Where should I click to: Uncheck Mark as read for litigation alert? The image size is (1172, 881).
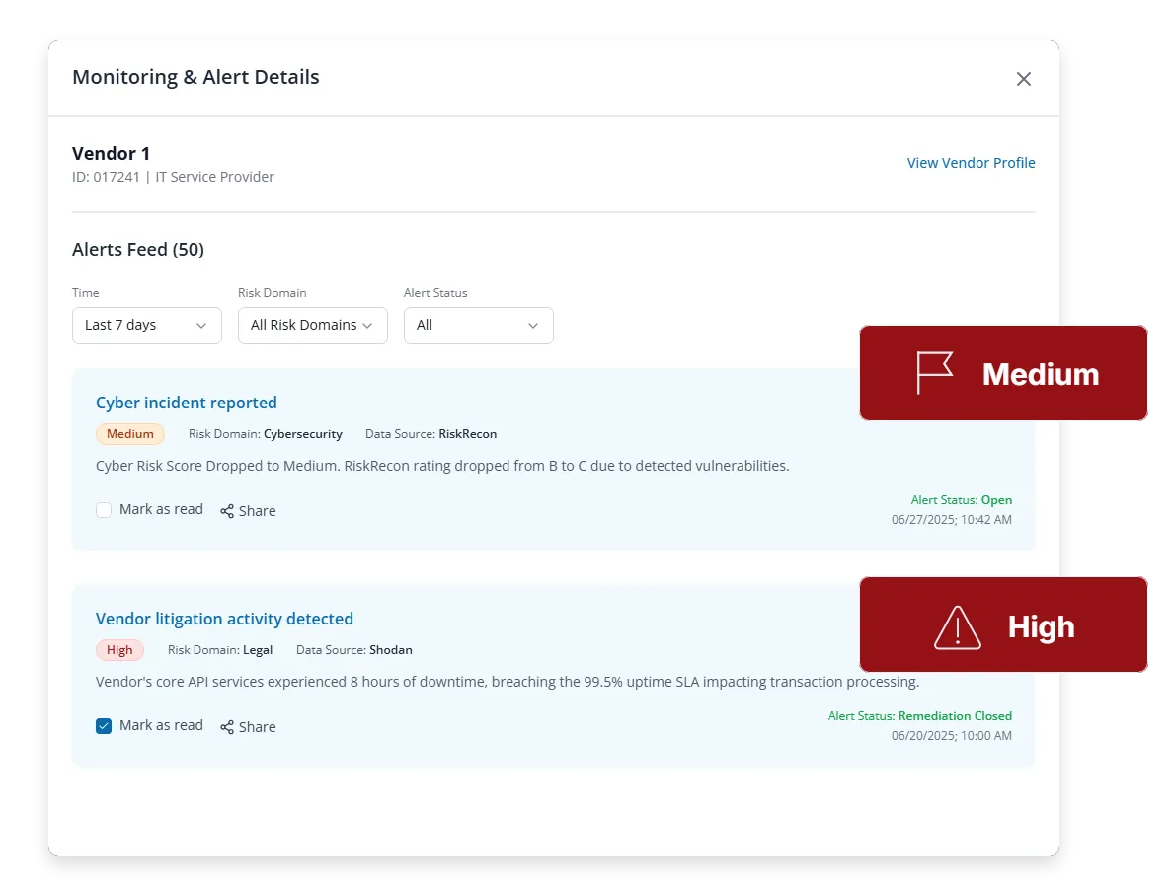click(x=104, y=726)
